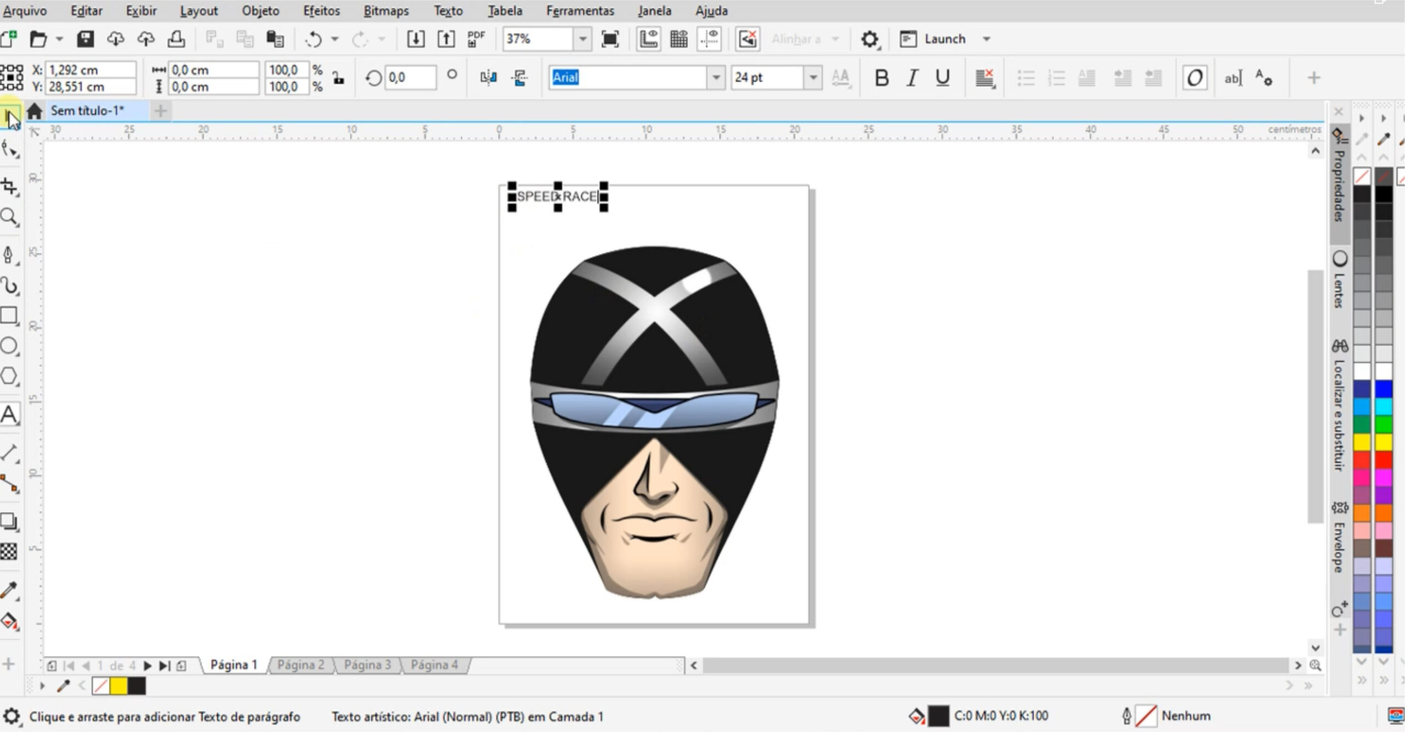
Task: Pick the yellow swatch in bottom palette
Action: (x=119, y=686)
